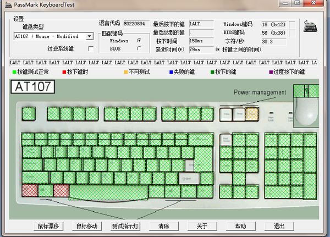Click the F9 key on the keyboard image
The width and height of the screenshot is (330, 237).
click(168, 114)
